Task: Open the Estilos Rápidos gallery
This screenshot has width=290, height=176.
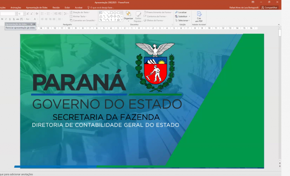Action: pos(138,17)
